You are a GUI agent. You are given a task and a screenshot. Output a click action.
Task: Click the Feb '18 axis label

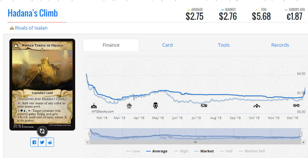click(x=102, y=118)
